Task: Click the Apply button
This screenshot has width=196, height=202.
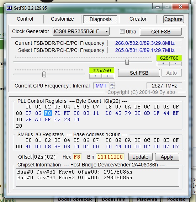Action: click(x=167, y=157)
